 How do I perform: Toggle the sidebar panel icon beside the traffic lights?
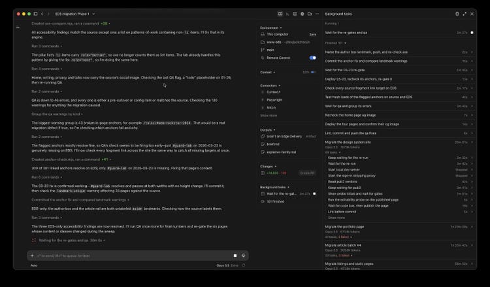[x=36, y=14]
